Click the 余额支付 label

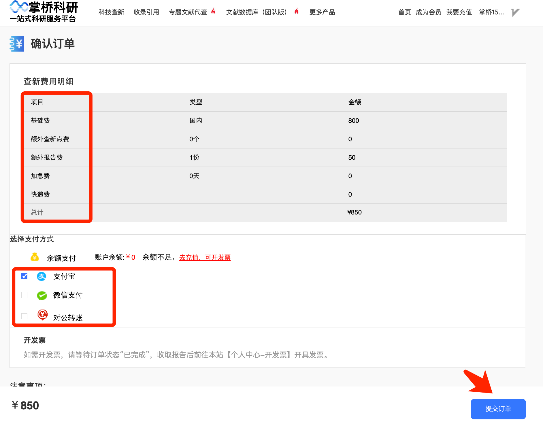(x=61, y=258)
